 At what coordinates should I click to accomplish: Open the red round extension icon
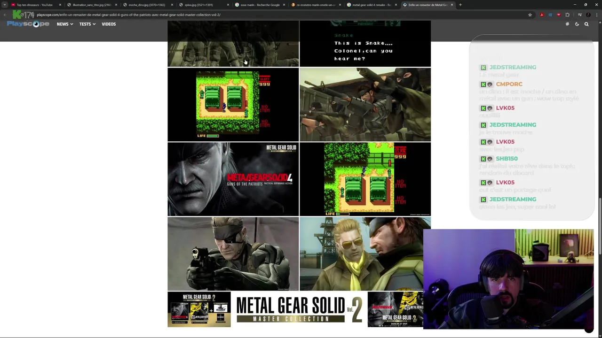559,15
